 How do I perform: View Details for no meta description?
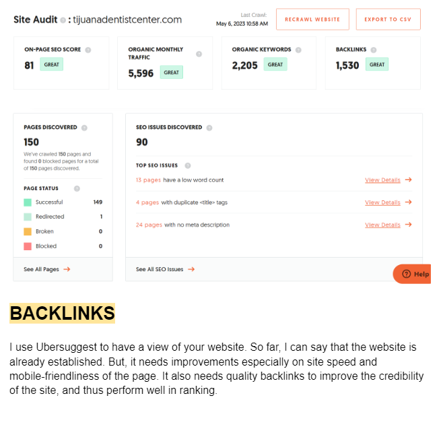pos(388,225)
